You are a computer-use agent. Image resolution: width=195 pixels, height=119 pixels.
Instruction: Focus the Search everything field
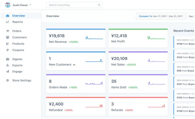click(x=74, y=5)
